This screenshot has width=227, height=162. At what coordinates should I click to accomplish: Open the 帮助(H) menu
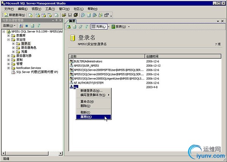93,9
